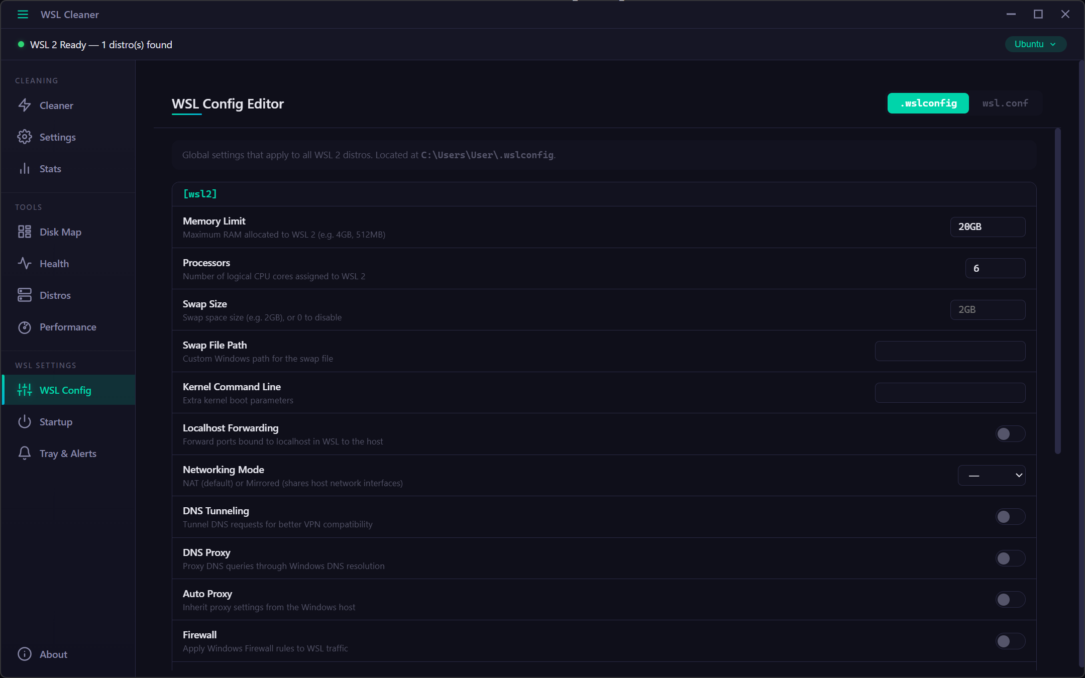The width and height of the screenshot is (1085, 678).
Task: Toggle DNS Tunneling switch on
Action: [x=1010, y=517]
